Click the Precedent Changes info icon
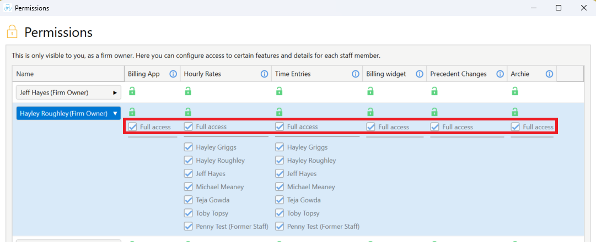 pos(500,74)
